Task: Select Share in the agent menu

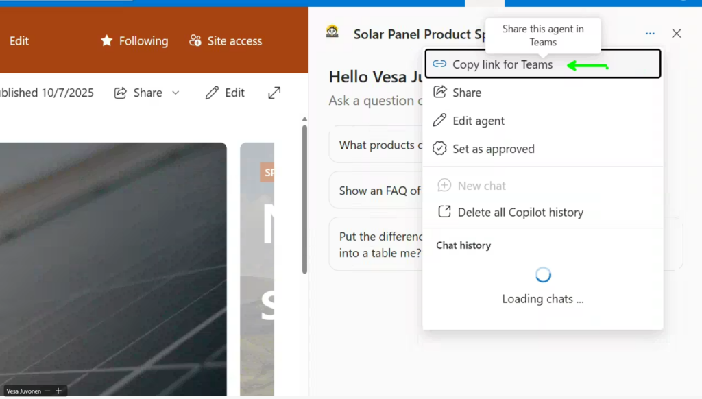Action: click(x=466, y=93)
